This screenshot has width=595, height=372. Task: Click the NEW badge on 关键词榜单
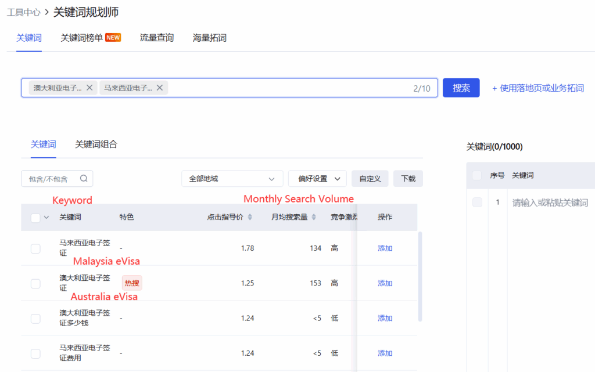tap(113, 38)
